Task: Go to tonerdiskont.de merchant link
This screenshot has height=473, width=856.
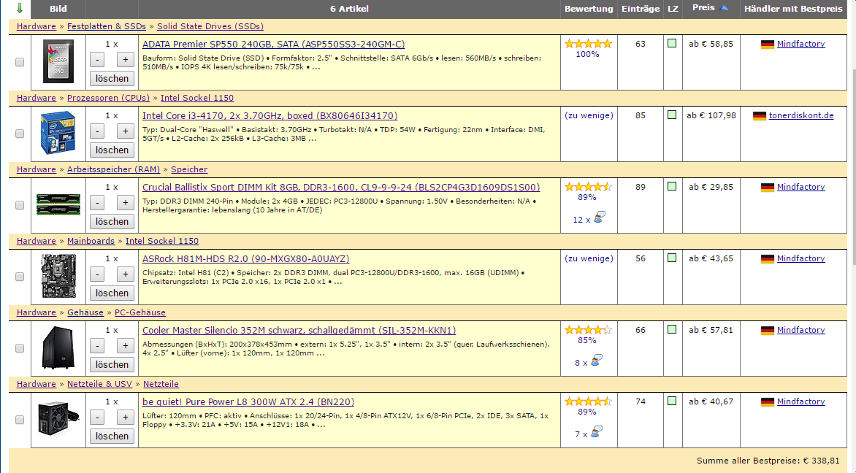Action: coord(801,115)
